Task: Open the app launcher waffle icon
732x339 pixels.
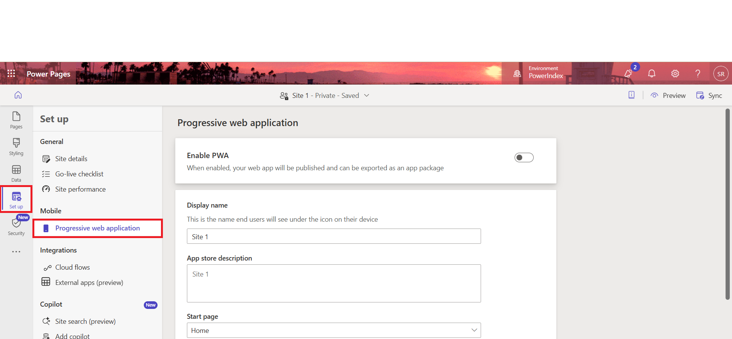Action: (x=11, y=74)
